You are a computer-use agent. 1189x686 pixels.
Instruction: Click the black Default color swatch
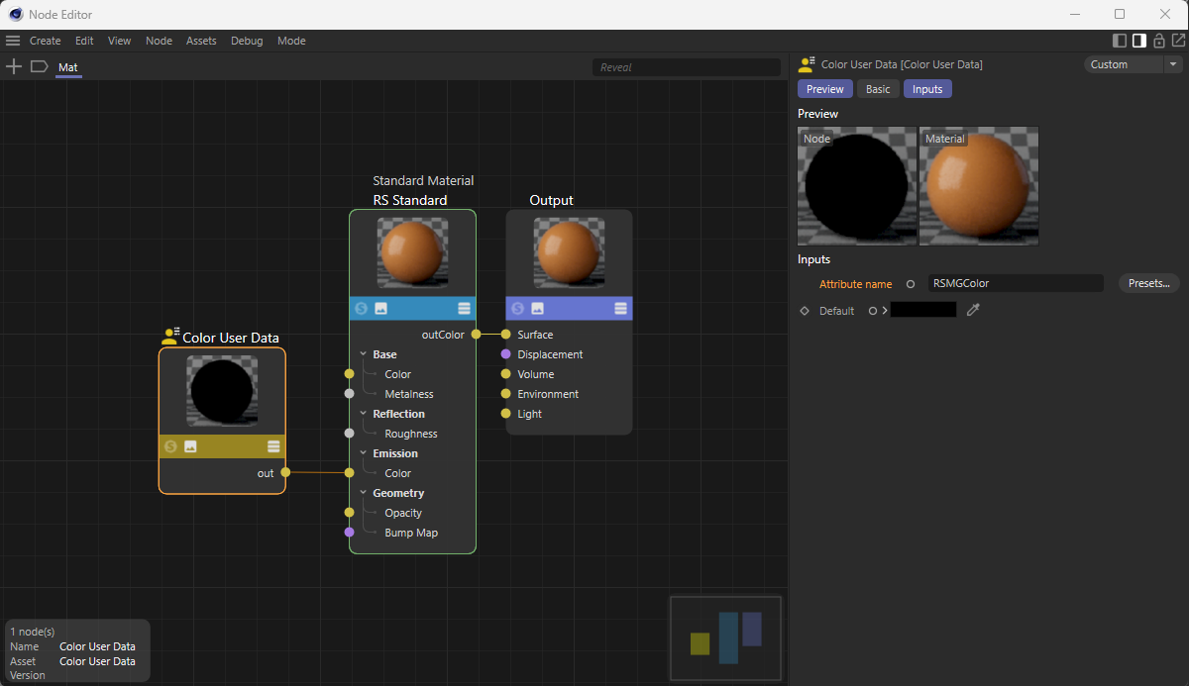click(x=923, y=311)
